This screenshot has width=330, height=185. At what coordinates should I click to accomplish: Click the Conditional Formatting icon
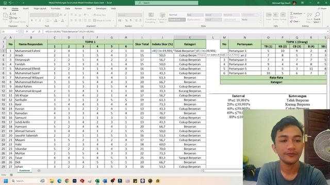pyautogui.click(x=151, y=15)
